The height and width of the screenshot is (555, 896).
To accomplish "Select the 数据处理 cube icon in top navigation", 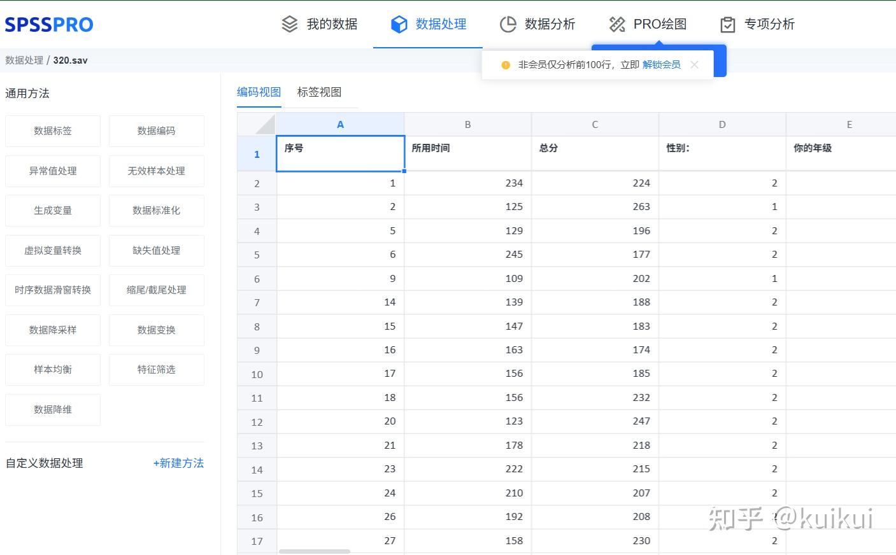I will [399, 24].
